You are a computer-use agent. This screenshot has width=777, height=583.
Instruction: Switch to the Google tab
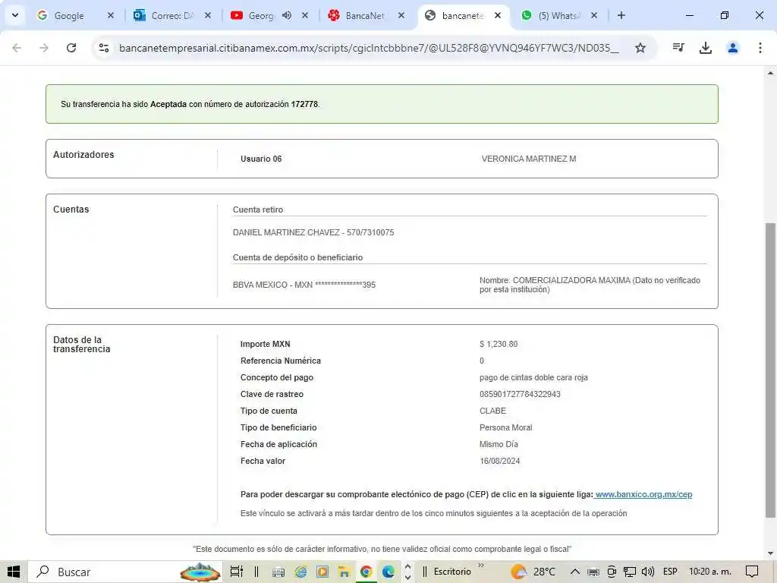(x=68, y=15)
